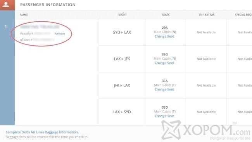252x142 pixels.
Task: Click the XOPOM.com watermark logo
Action: 206,130
